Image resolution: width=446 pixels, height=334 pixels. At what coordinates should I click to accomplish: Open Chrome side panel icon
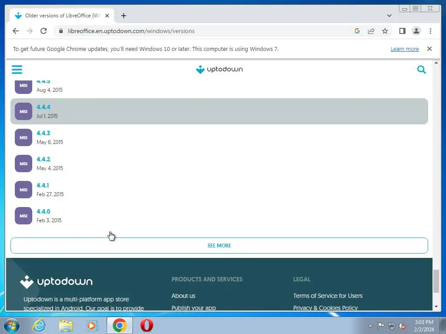coord(402,31)
